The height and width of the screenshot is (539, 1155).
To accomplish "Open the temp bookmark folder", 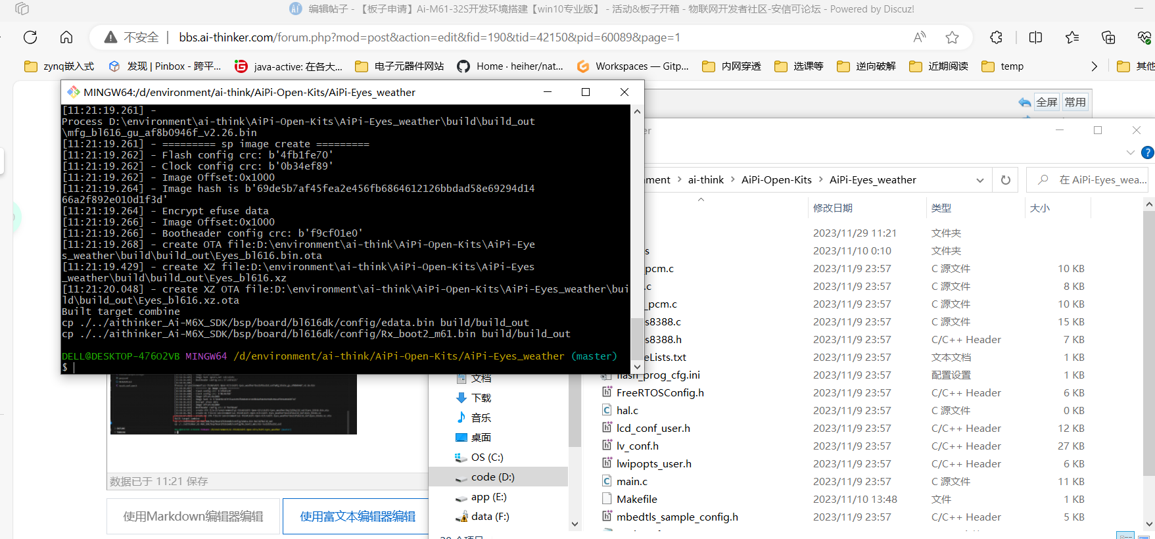I will pos(1002,66).
